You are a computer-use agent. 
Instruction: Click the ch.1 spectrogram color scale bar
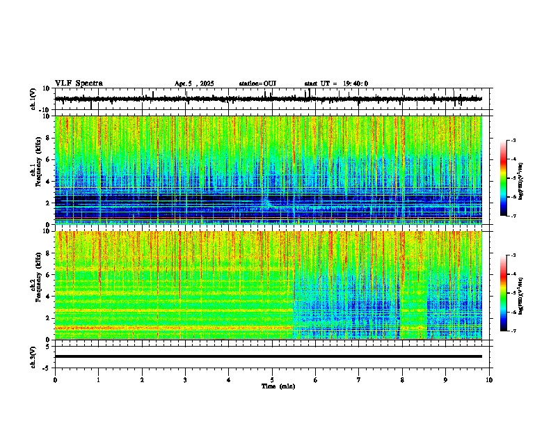point(504,178)
